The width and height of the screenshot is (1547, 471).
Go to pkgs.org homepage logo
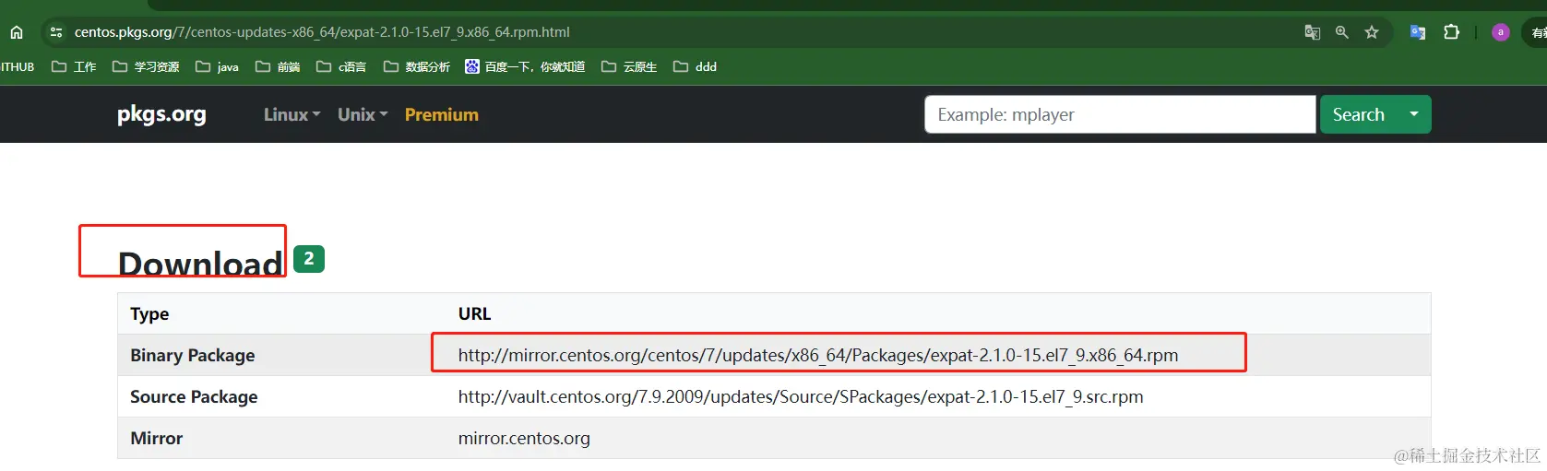[161, 114]
